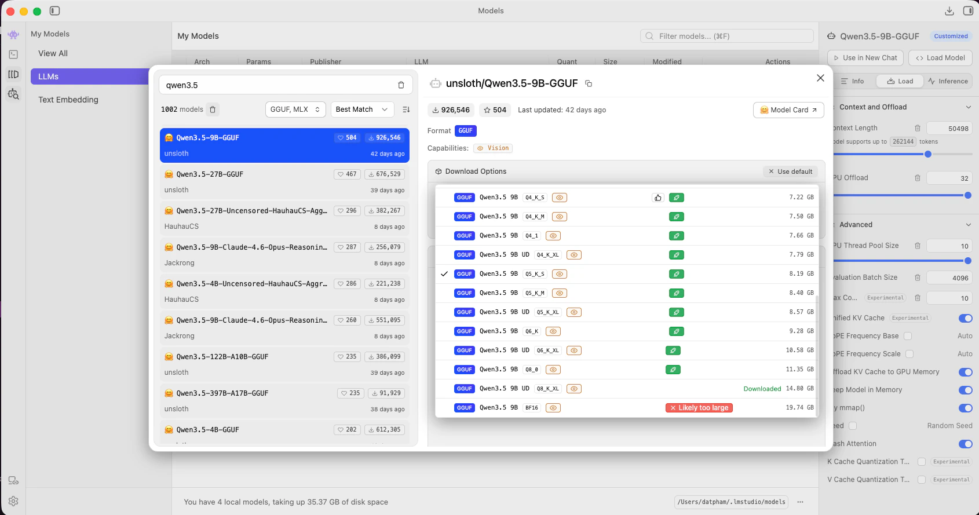This screenshot has height=515, width=979.
Task: Check the Seed checkbox
Action: (853, 426)
